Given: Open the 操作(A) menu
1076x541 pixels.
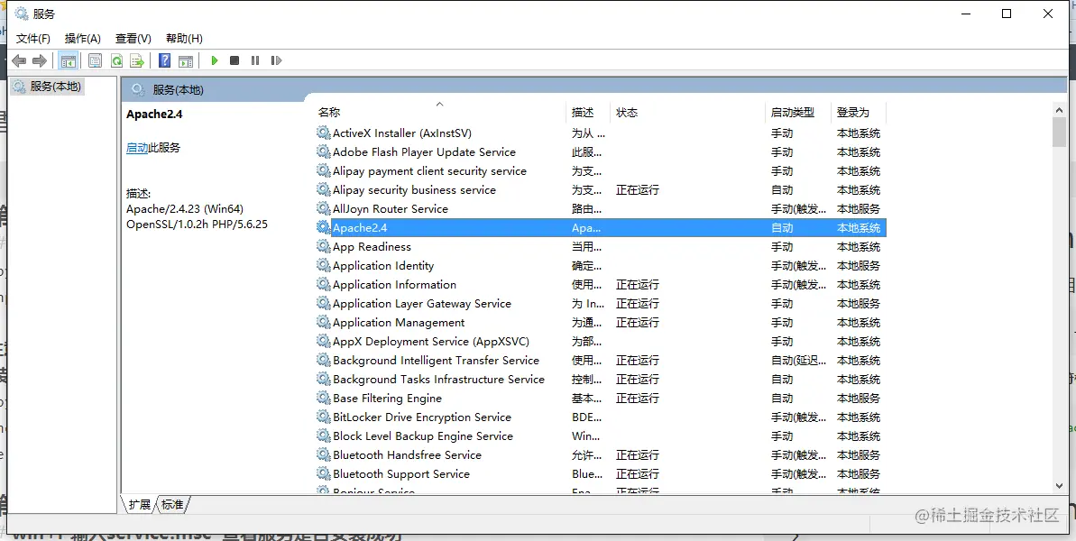Looking at the screenshot, I should tap(82, 39).
